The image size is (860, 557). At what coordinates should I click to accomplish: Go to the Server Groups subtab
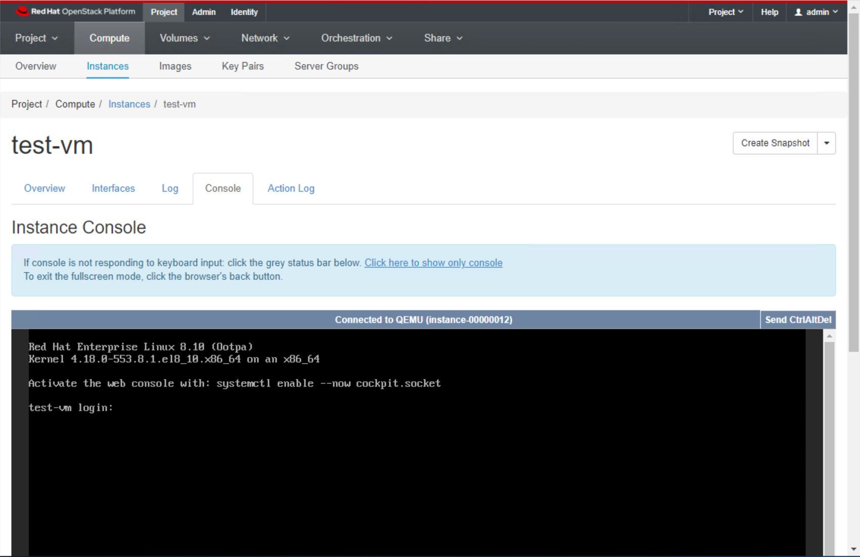326,66
